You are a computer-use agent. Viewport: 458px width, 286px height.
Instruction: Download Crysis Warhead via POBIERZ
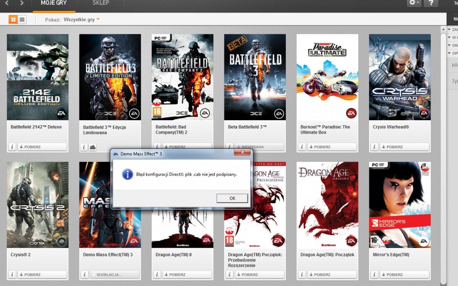pos(404,147)
